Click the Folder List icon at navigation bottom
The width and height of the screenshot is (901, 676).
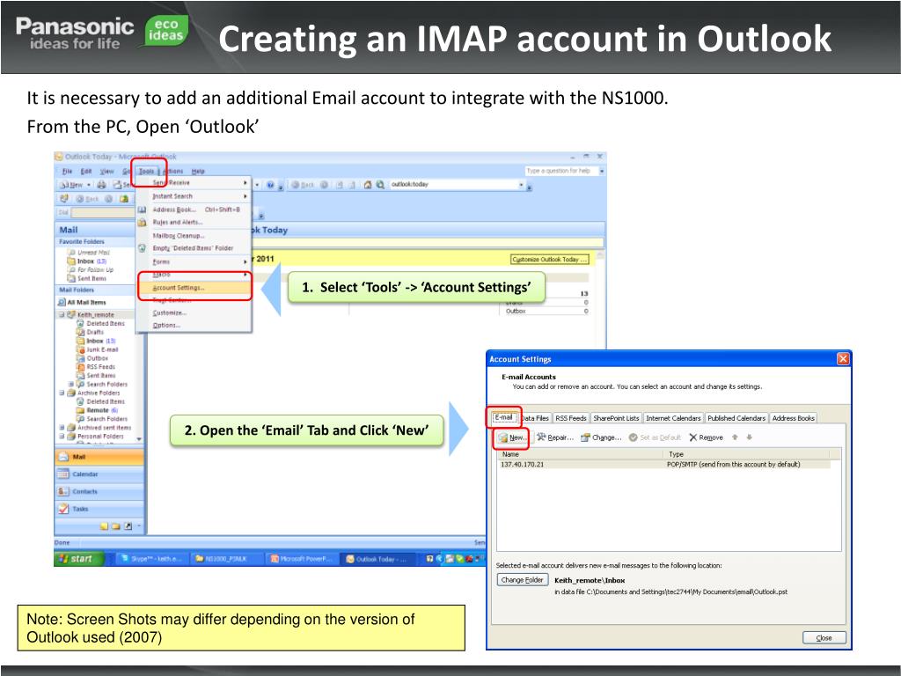pyautogui.click(x=116, y=526)
